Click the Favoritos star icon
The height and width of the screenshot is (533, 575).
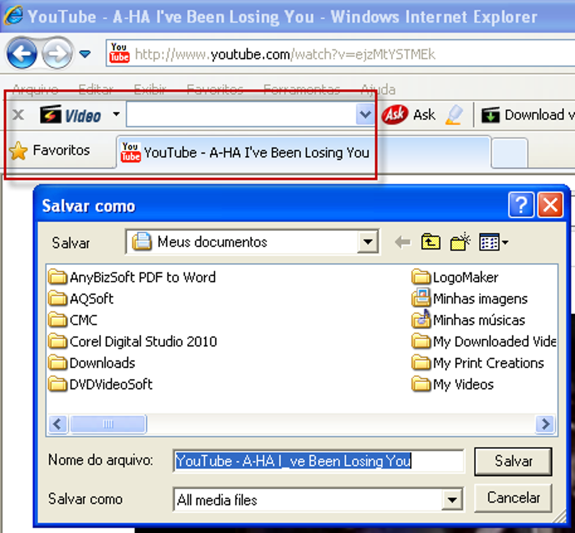pyautogui.click(x=19, y=151)
